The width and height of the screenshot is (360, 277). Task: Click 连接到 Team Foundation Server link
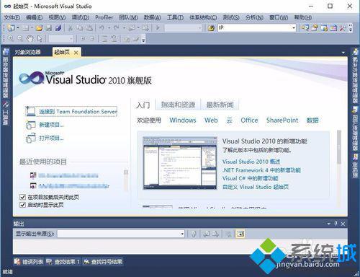pos(71,112)
